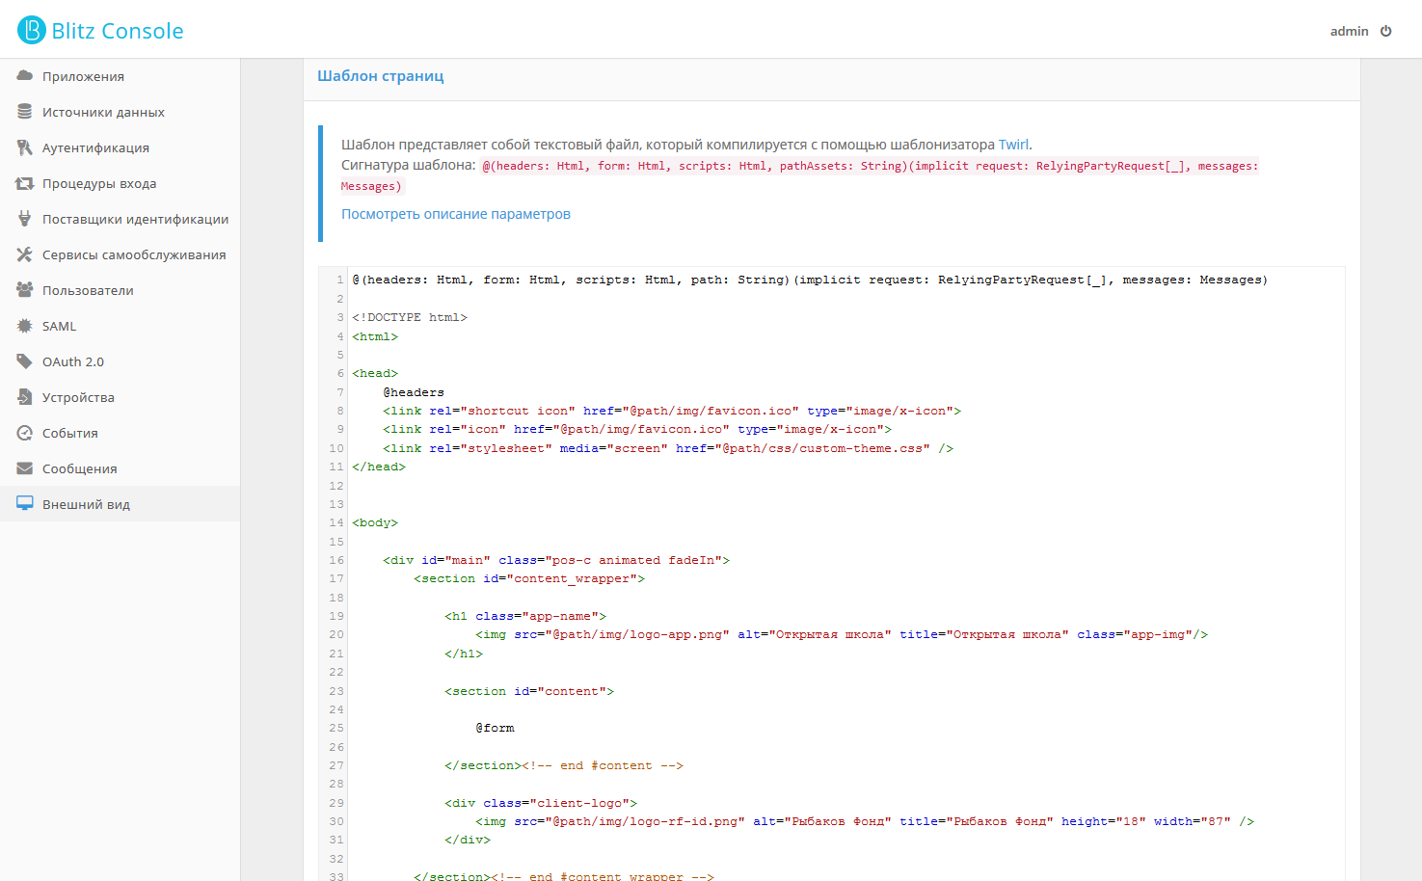Open the OAuth 2.0 tag icon
Viewport: 1422px width, 881px height.
pyautogui.click(x=25, y=361)
